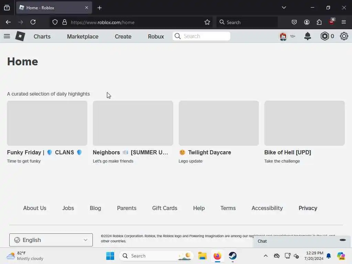Viewport: 352px width, 264px height.
Task: Open the Twilight Daycare game thumbnail
Action: pyautogui.click(x=219, y=123)
